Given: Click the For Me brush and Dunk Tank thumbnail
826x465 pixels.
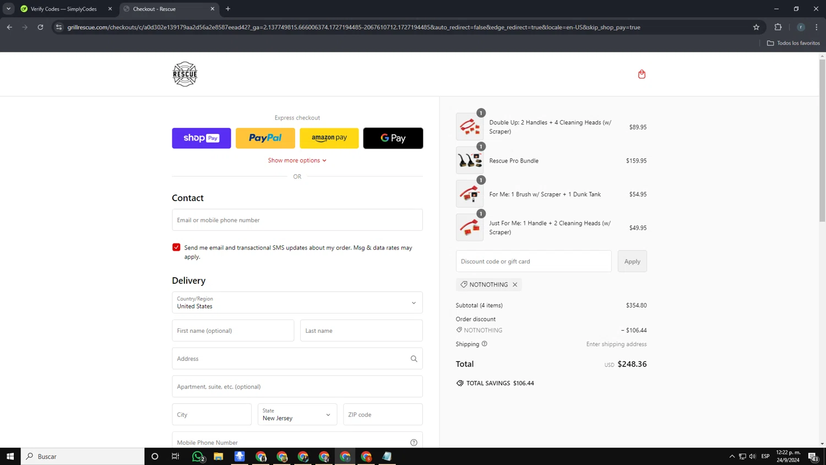Looking at the screenshot, I should (470, 194).
